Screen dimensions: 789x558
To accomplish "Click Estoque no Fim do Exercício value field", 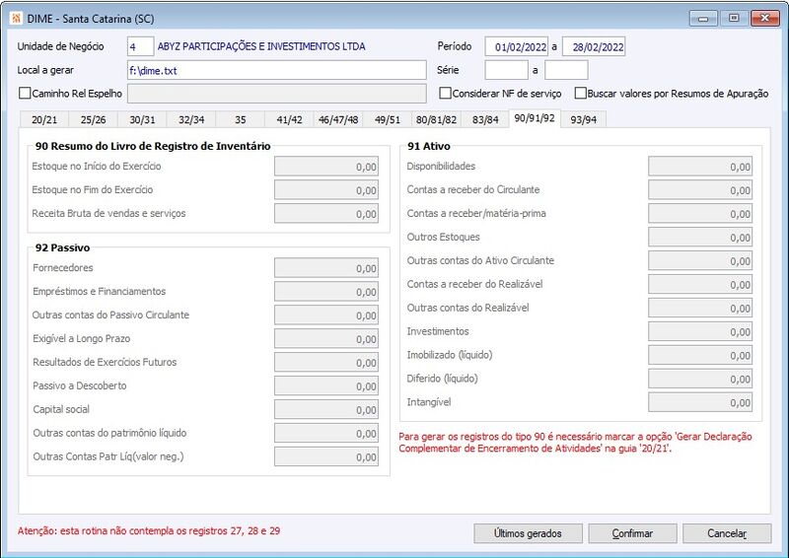I will [326, 190].
